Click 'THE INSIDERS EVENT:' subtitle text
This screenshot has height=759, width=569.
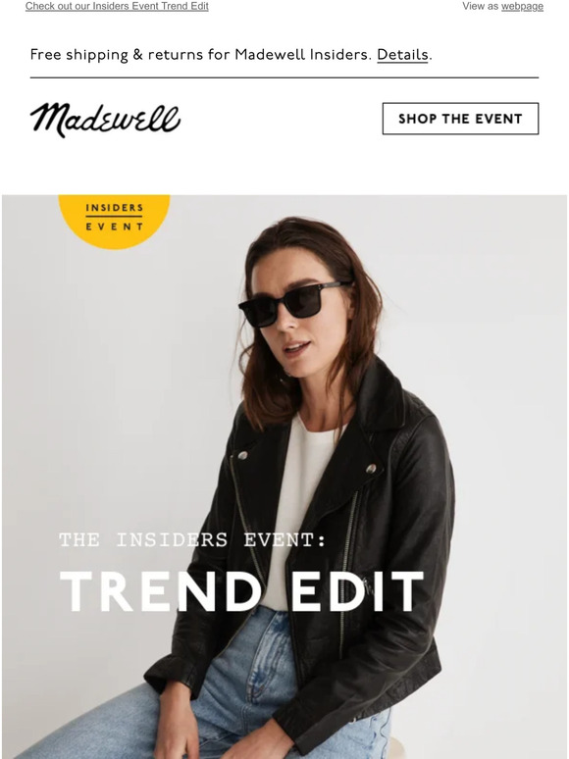[192, 539]
